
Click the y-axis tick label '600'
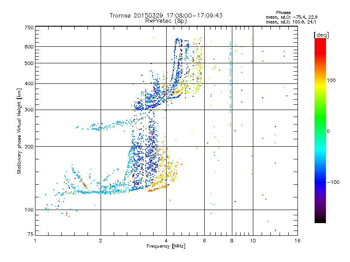coord(29,47)
